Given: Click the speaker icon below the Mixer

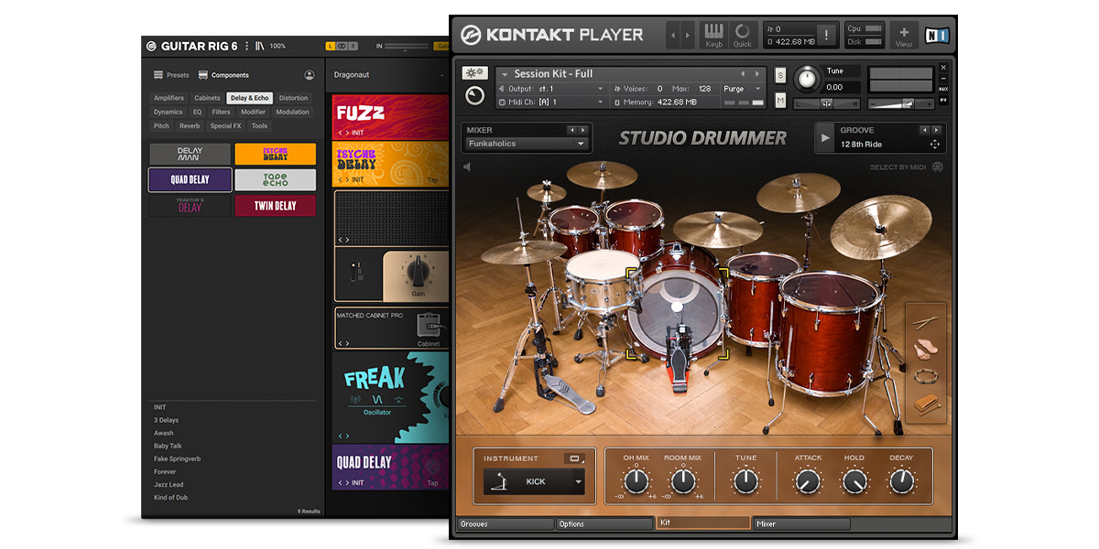Looking at the screenshot, I should 466,167.
